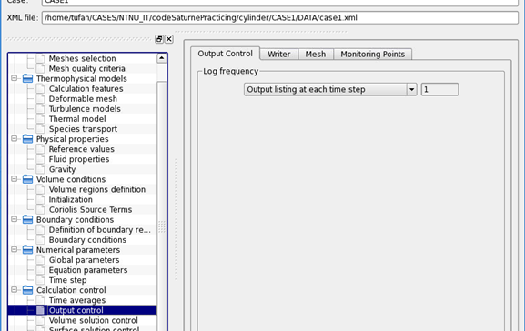Collapse the Volume conditions tree branch
525x331 pixels.
click(14, 179)
